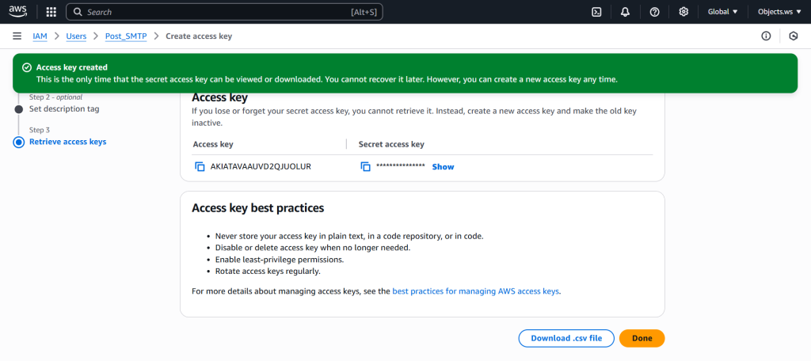Open the Post_SMTP user breadcrumb
Viewport: 811px width, 361px height.
tap(126, 36)
